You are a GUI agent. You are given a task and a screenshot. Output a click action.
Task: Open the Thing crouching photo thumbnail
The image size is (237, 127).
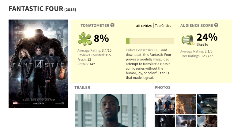186,121
